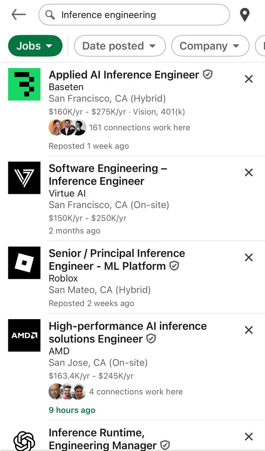Dismiss the AMD job listing
Image resolution: width=265 pixels, height=451 pixels.
click(x=249, y=330)
